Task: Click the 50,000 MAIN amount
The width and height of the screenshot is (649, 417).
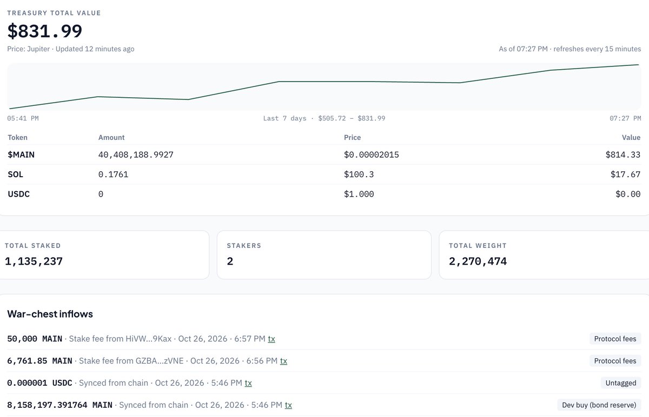Action: point(35,339)
